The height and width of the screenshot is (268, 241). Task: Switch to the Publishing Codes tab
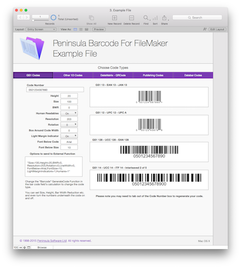[x=153, y=75]
